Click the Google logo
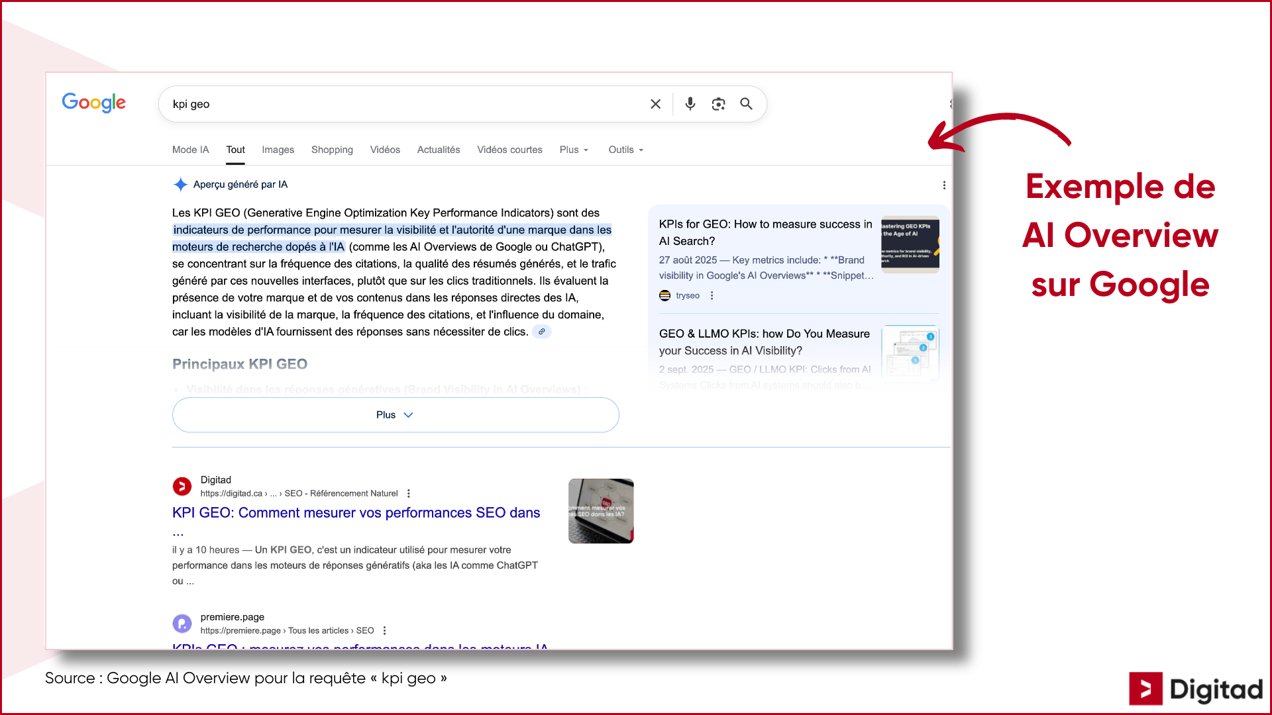 (93, 103)
